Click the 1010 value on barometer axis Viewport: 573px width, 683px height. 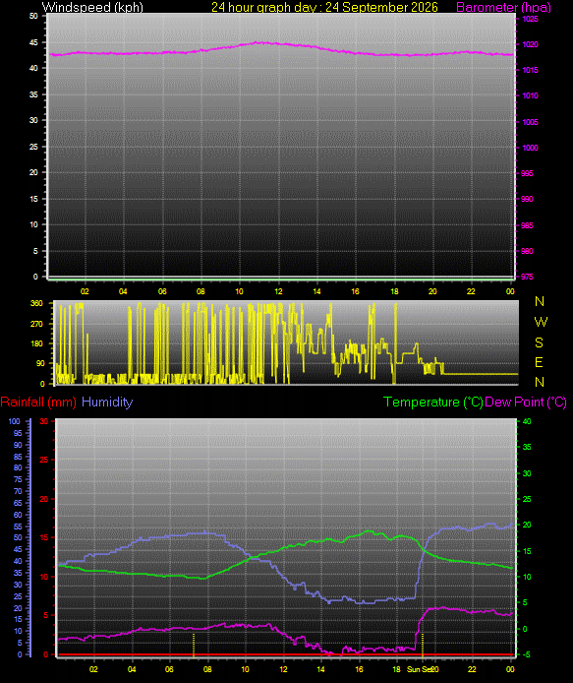coord(531,95)
